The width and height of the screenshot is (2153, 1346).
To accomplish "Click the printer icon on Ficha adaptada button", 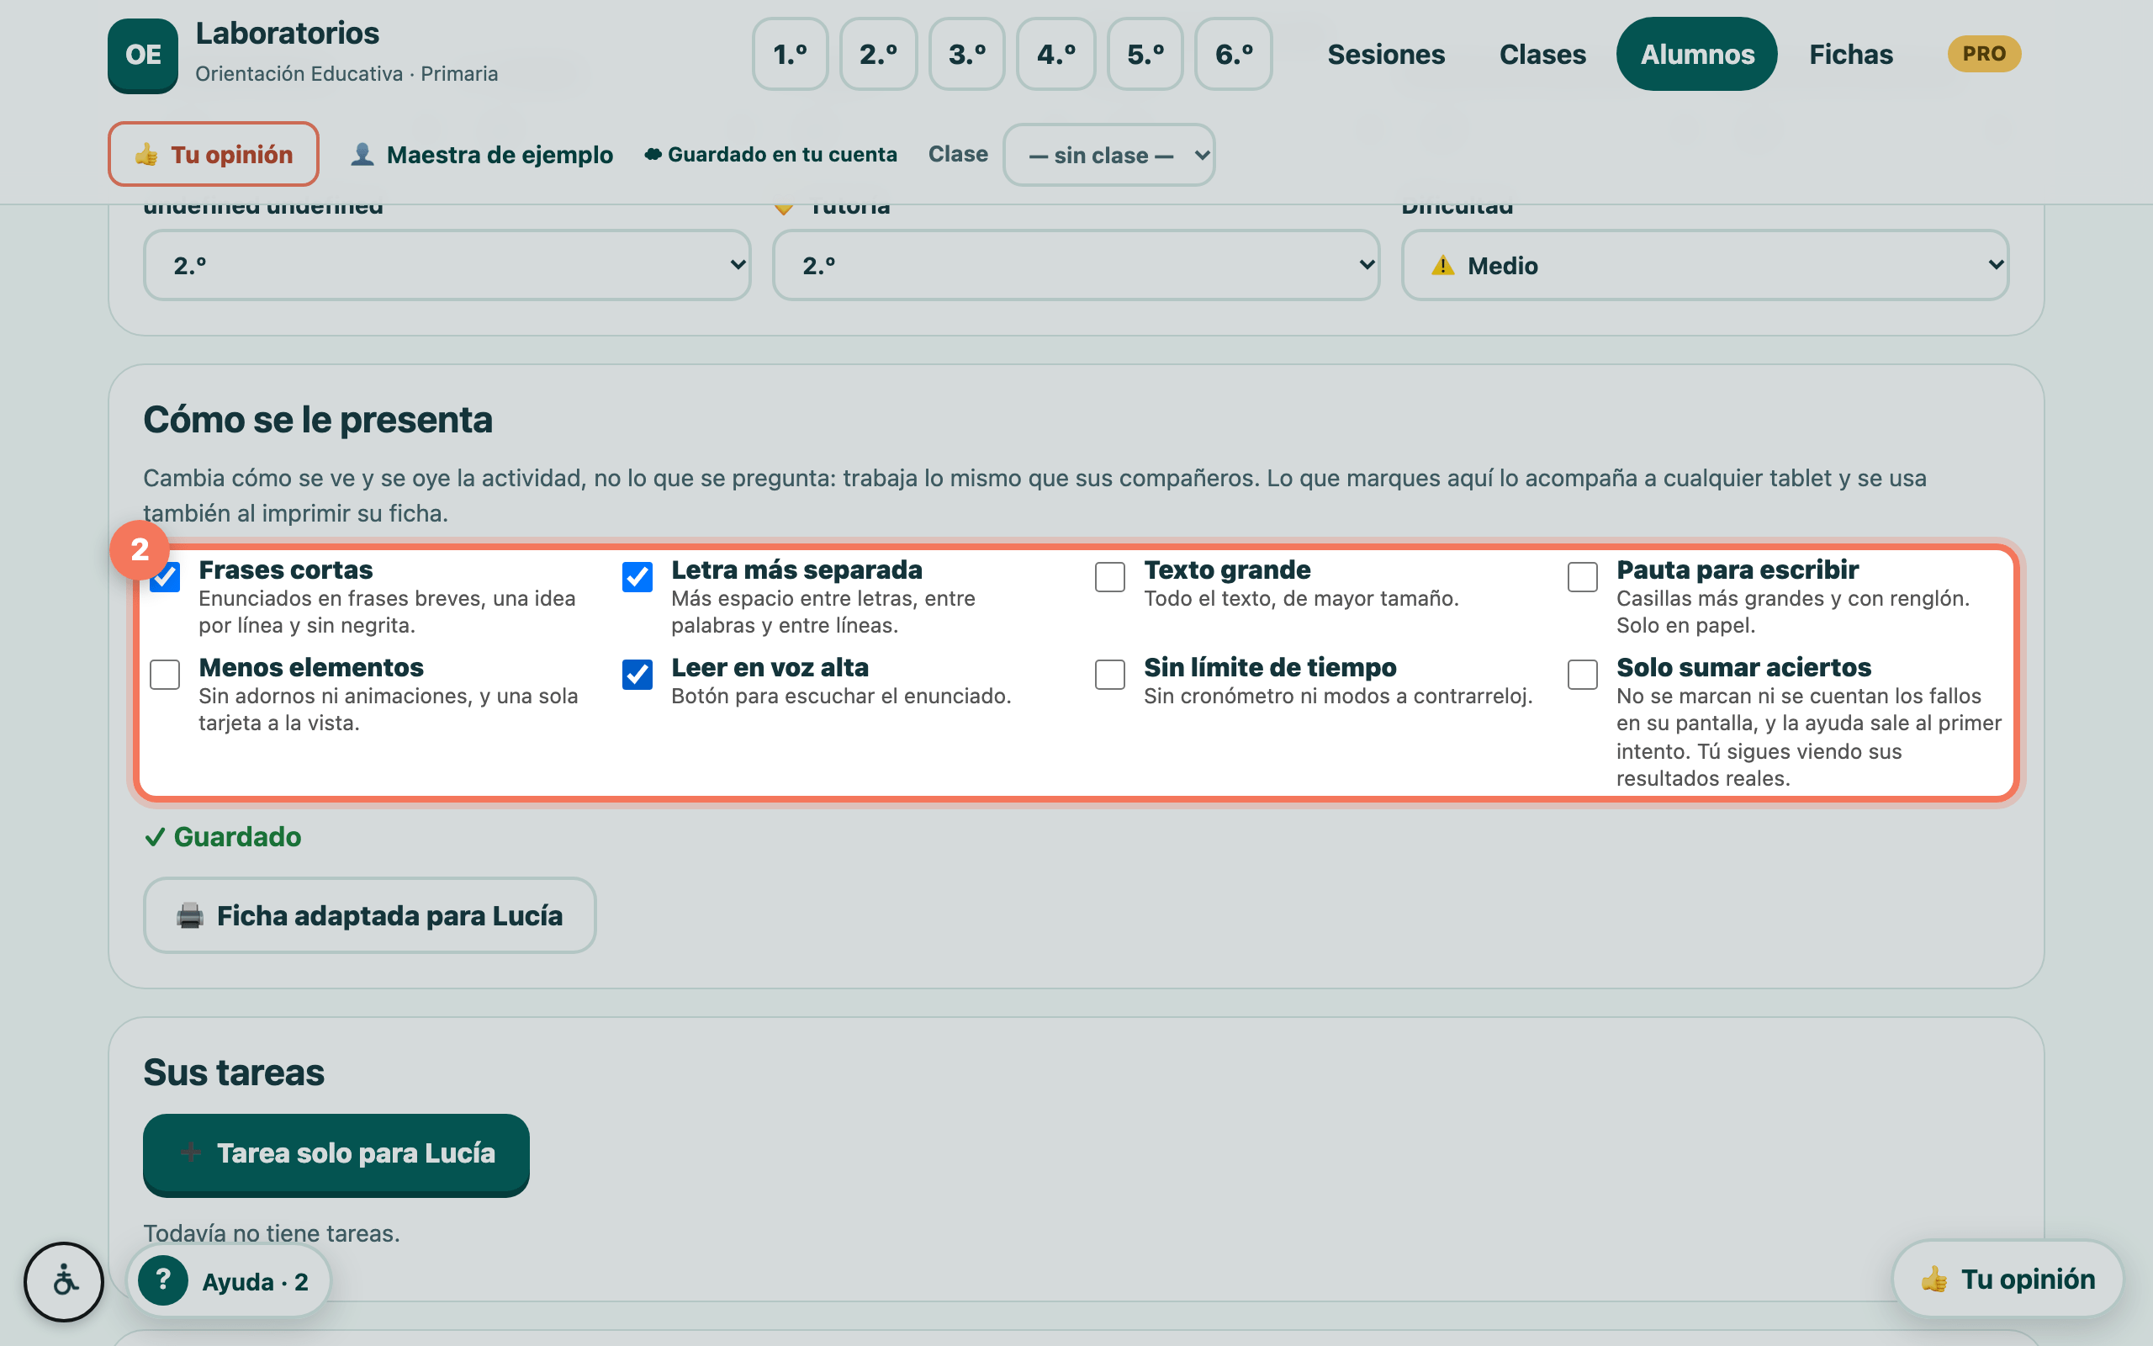I will coord(189,915).
